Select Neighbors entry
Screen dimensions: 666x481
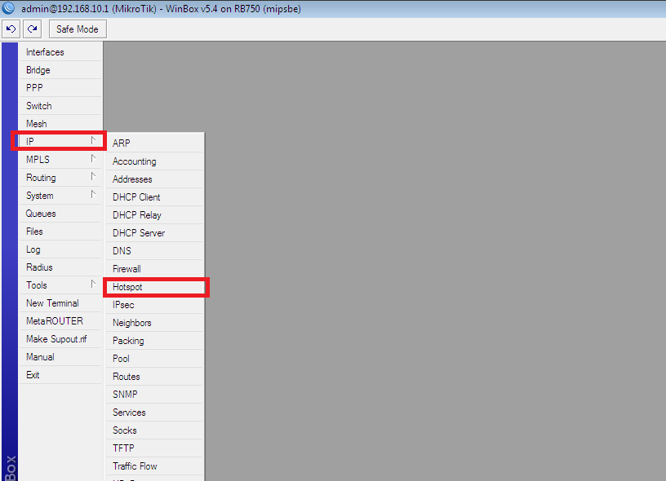point(154,323)
